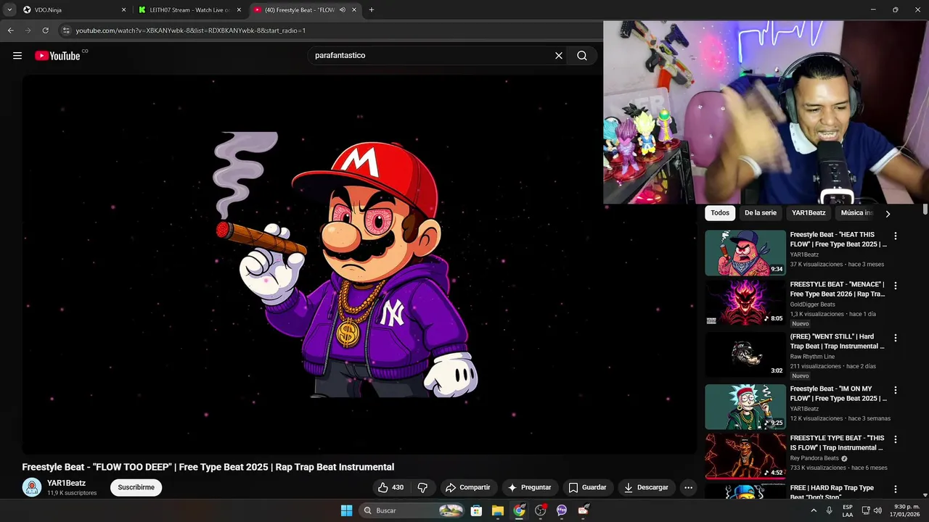Open Chrome from taskbar
Screen dimensions: 929x522
(x=519, y=510)
